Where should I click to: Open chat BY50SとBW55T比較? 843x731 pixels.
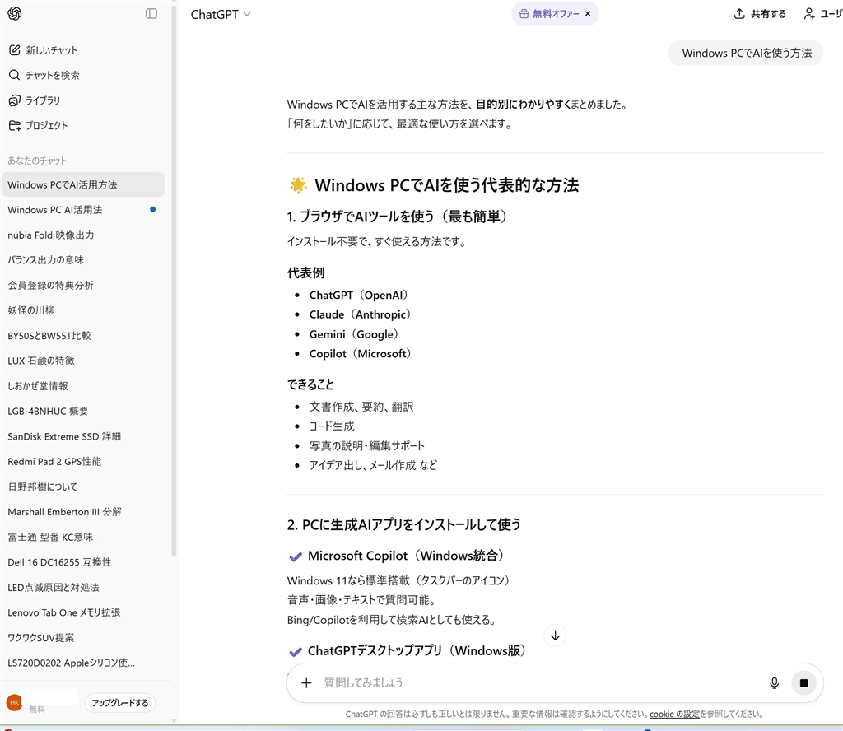point(83,335)
